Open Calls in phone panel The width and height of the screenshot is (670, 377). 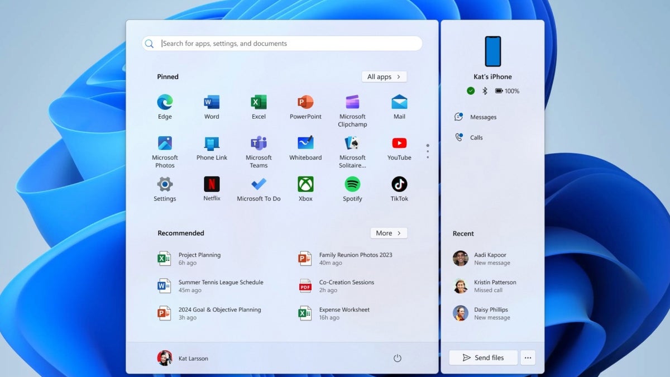[x=476, y=137]
